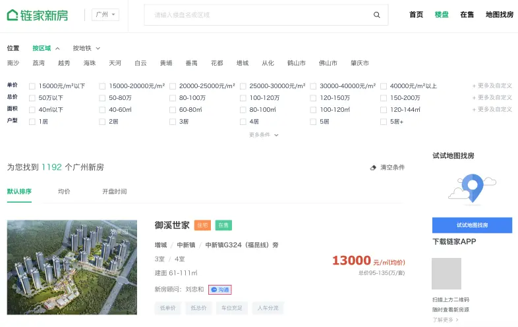Switch to the 均价 sort tab

click(x=64, y=191)
